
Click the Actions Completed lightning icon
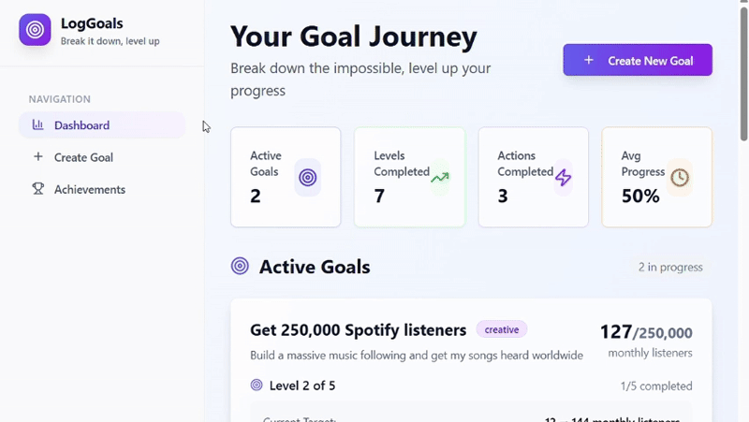(x=563, y=177)
